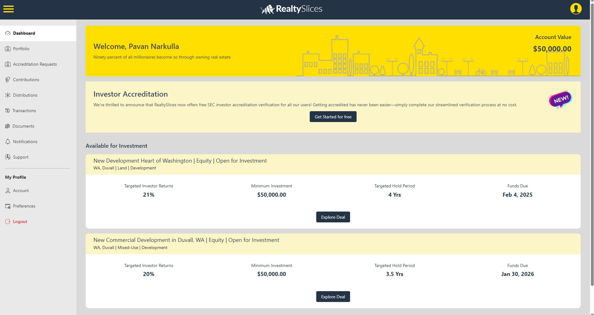Click the Preferences sidebar icon
Image resolution: width=594 pixels, height=315 pixels.
click(x=8, y=206)
